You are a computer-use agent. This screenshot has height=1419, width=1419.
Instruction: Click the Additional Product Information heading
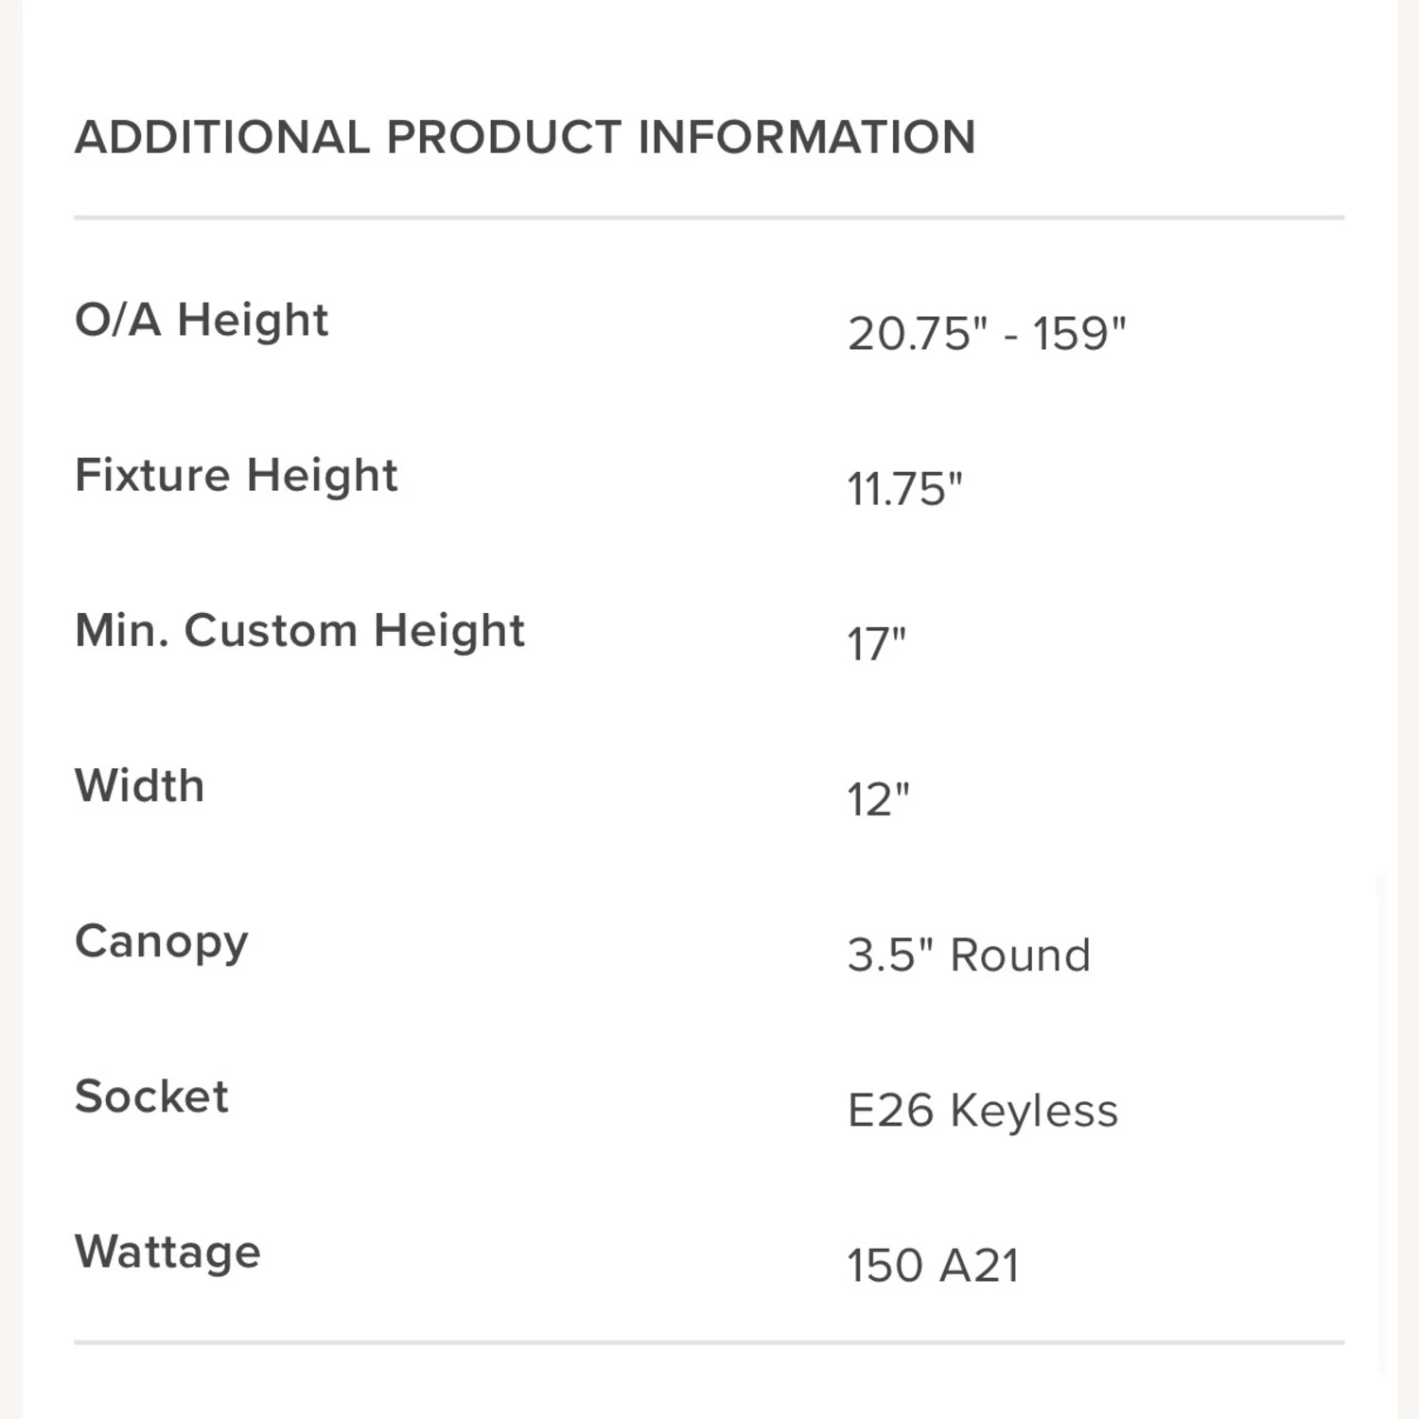pyautogui.click(x=525, y=137)
